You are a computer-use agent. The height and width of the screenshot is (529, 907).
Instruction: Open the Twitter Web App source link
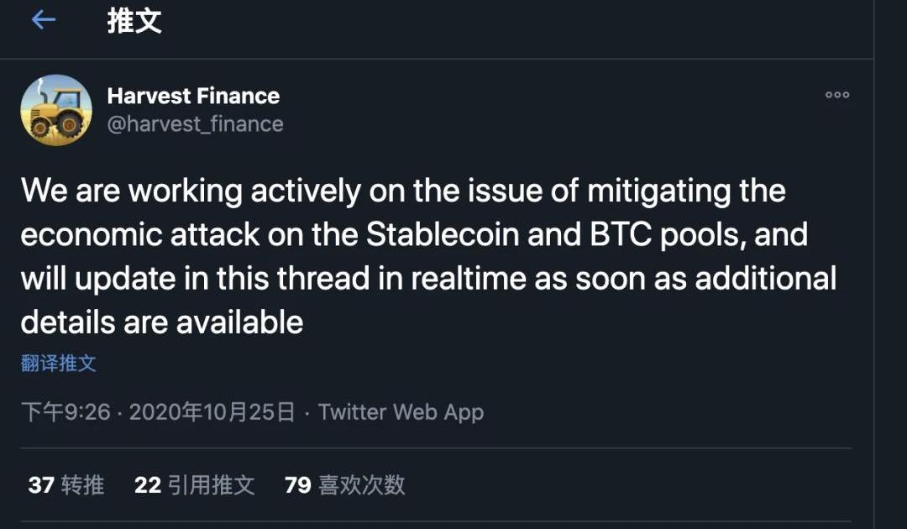point(401,412)
